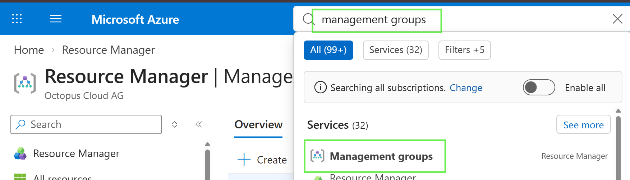Click the Octopus Cloud AG subtitle text
The image size is (630, 180).
click(84, 96)
